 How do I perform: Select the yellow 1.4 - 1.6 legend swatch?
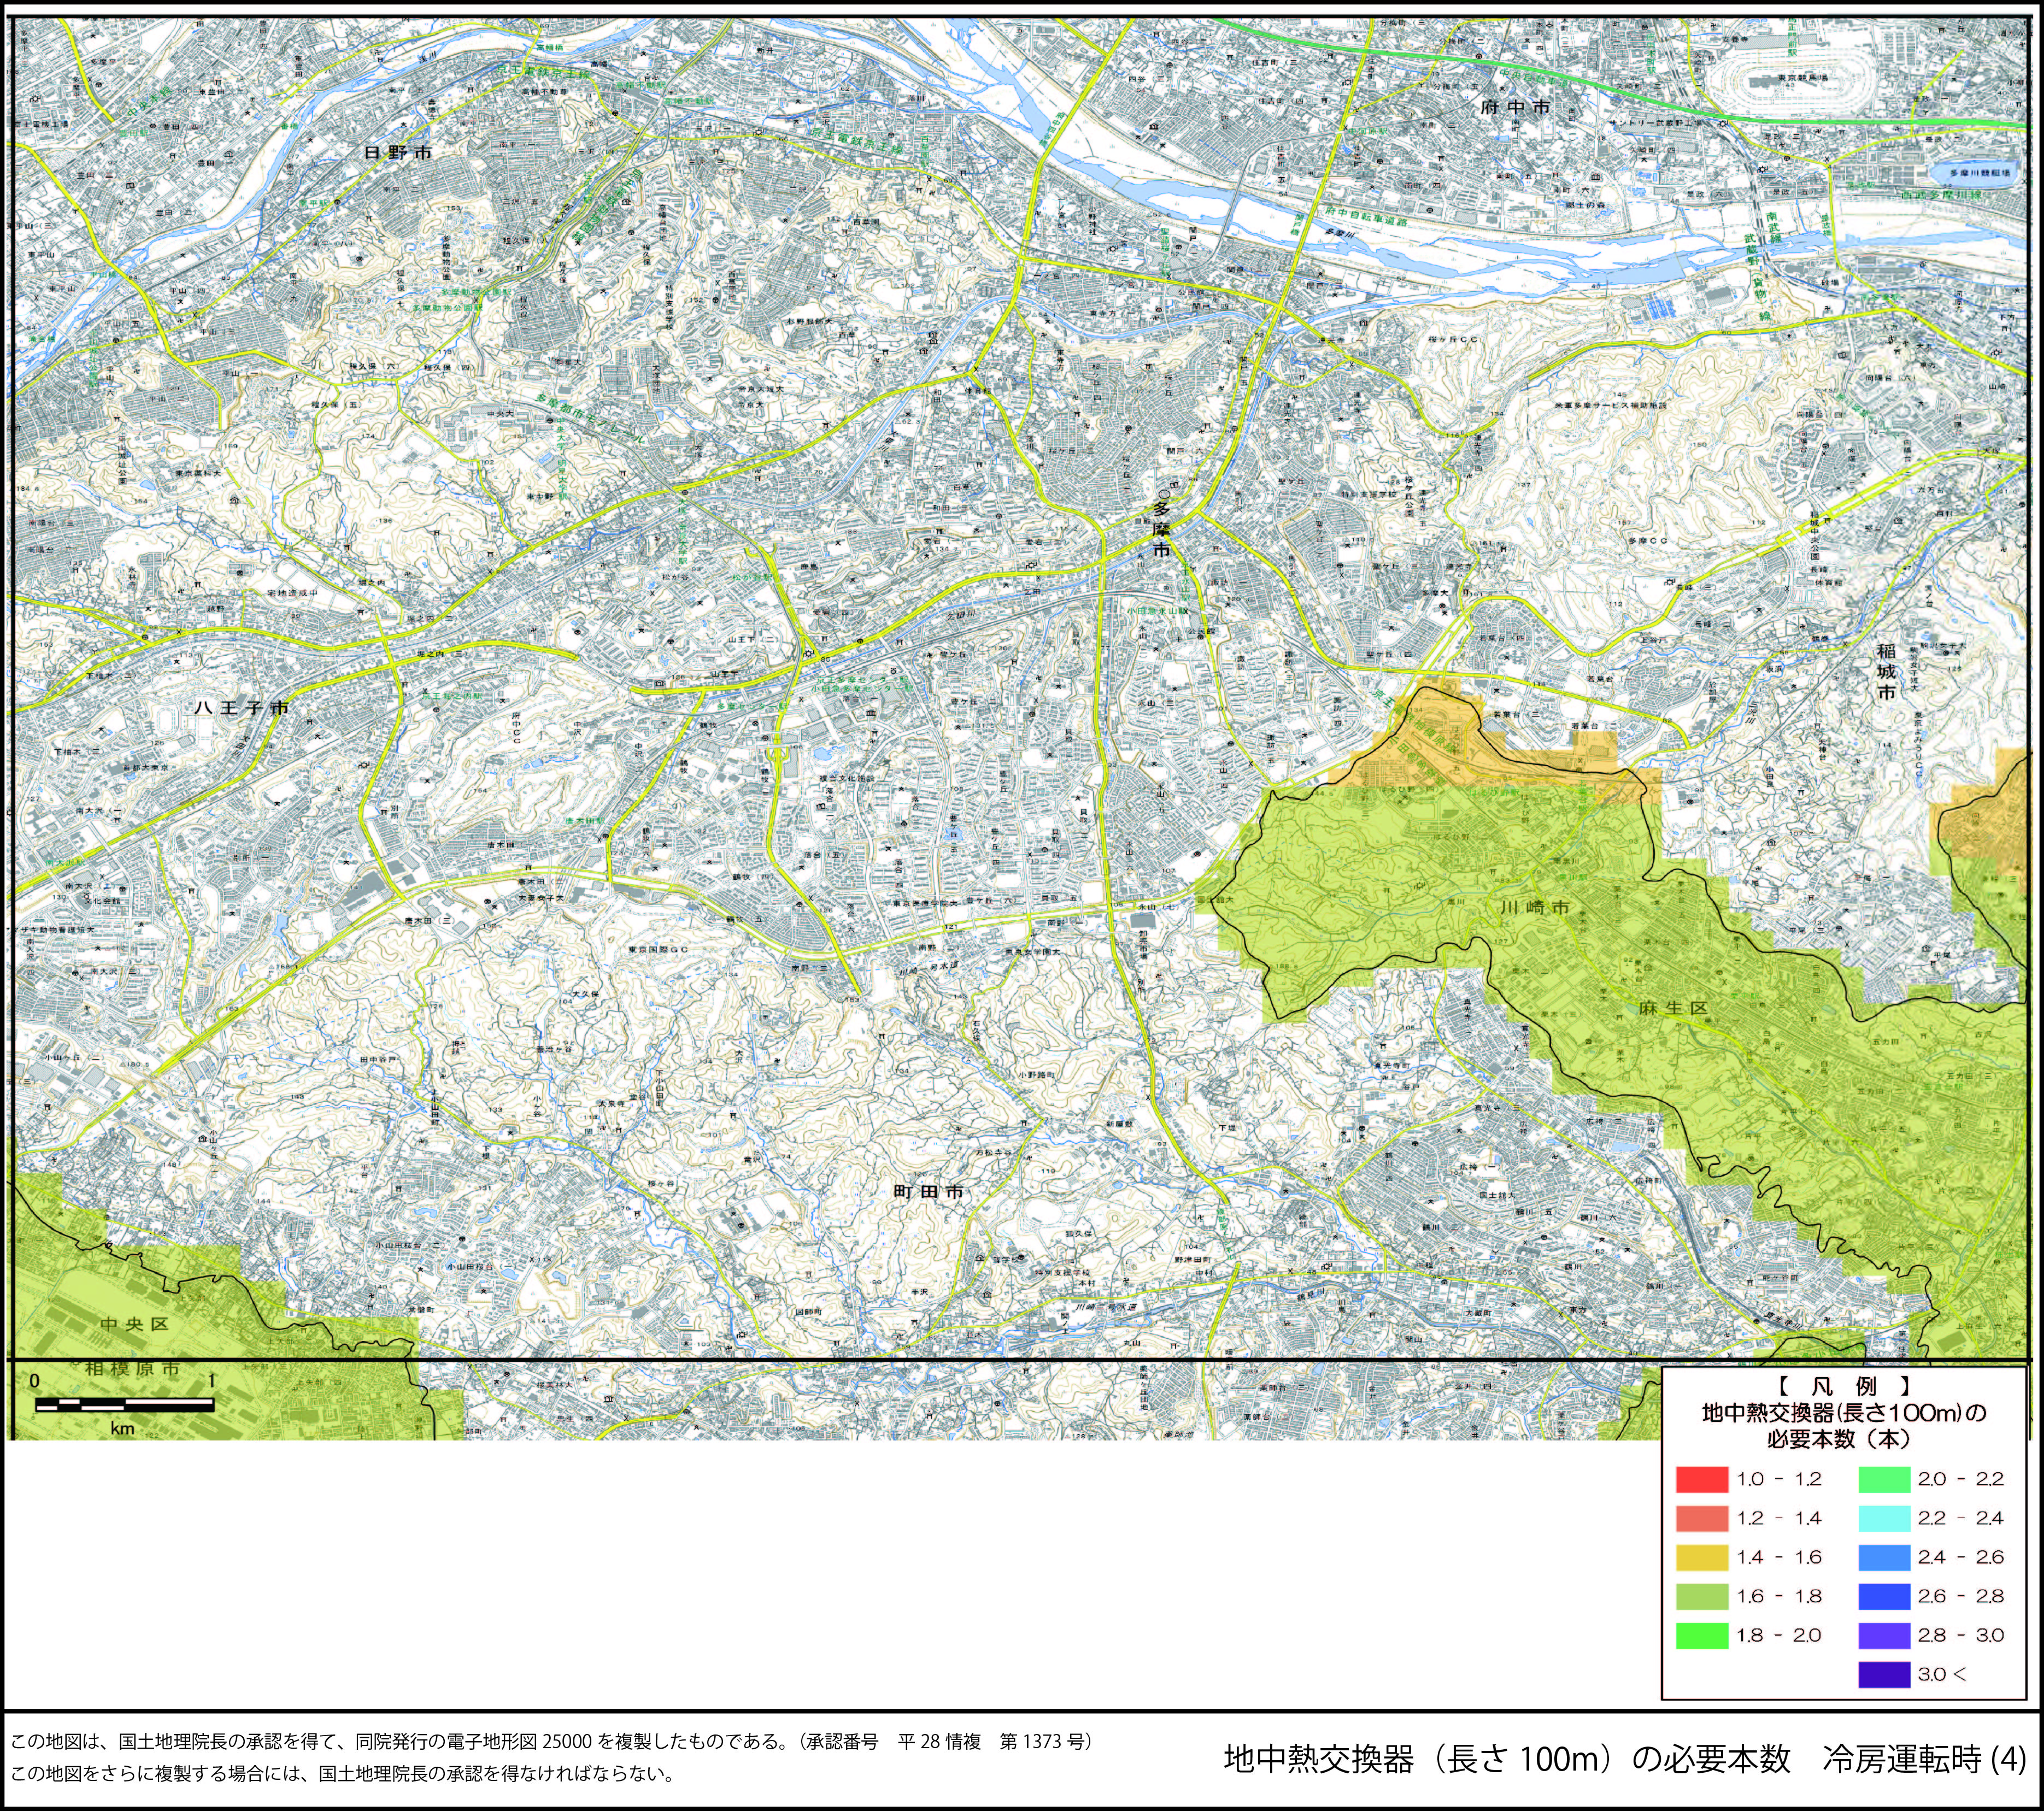pos(1702,1557)
